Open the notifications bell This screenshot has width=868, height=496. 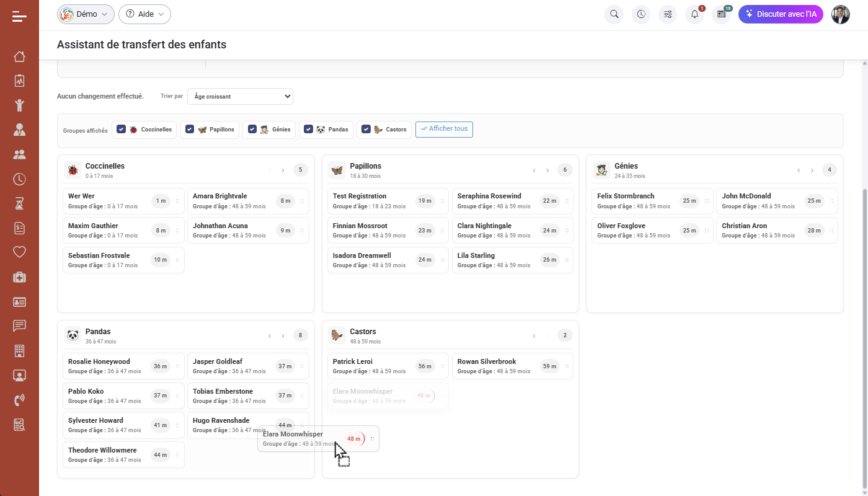694,14
